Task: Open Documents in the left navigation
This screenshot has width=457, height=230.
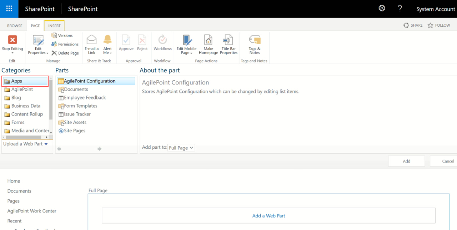Action: coord(19,191)
